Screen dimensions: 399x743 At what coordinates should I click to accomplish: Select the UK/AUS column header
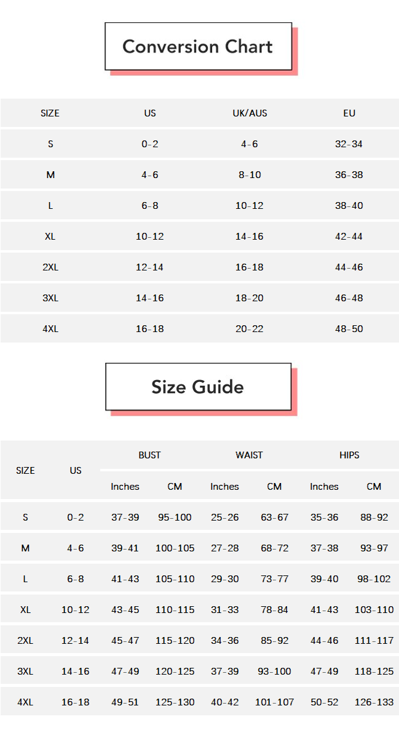click(x=250, y=113)
